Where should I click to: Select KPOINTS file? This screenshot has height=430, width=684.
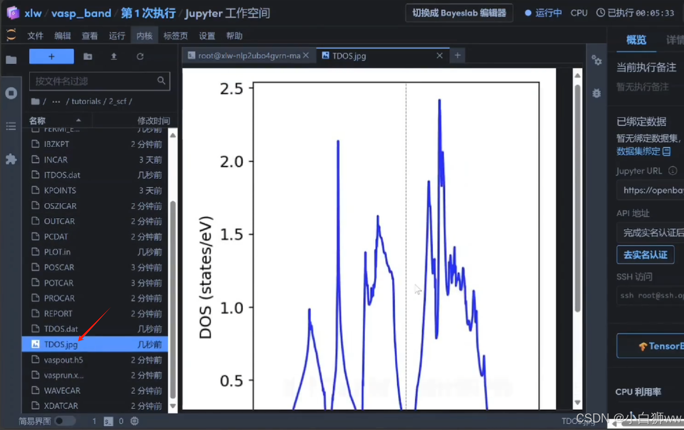(95, 190)
